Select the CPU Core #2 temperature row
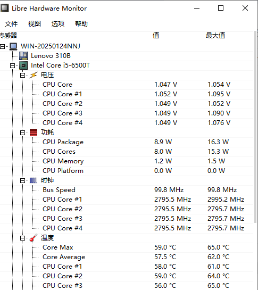This screenshot has width=258, height=290. pos(127,276)
